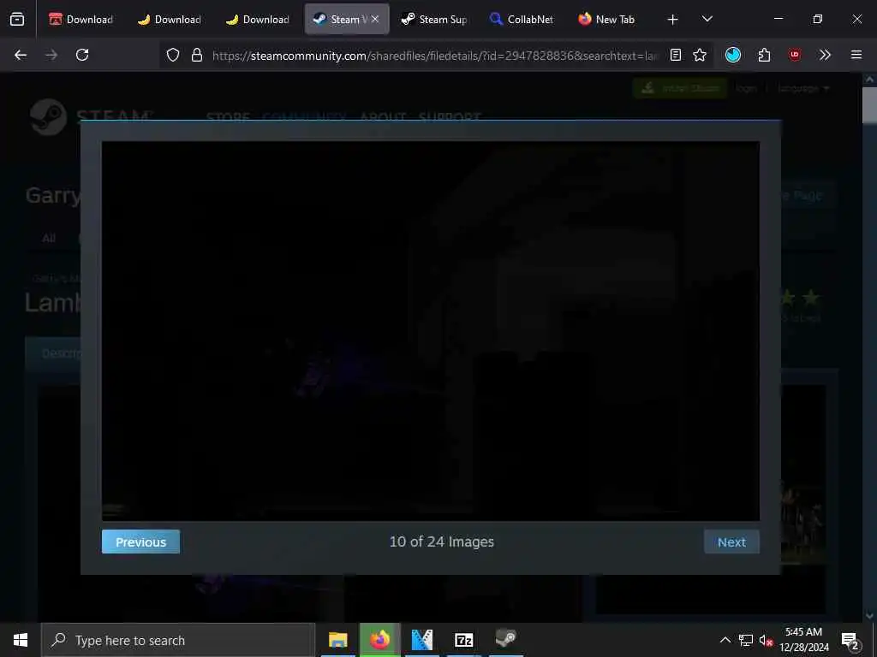The image size is (877, 657).
Task: Advance to the Next image
Action: tap(731, 542)
